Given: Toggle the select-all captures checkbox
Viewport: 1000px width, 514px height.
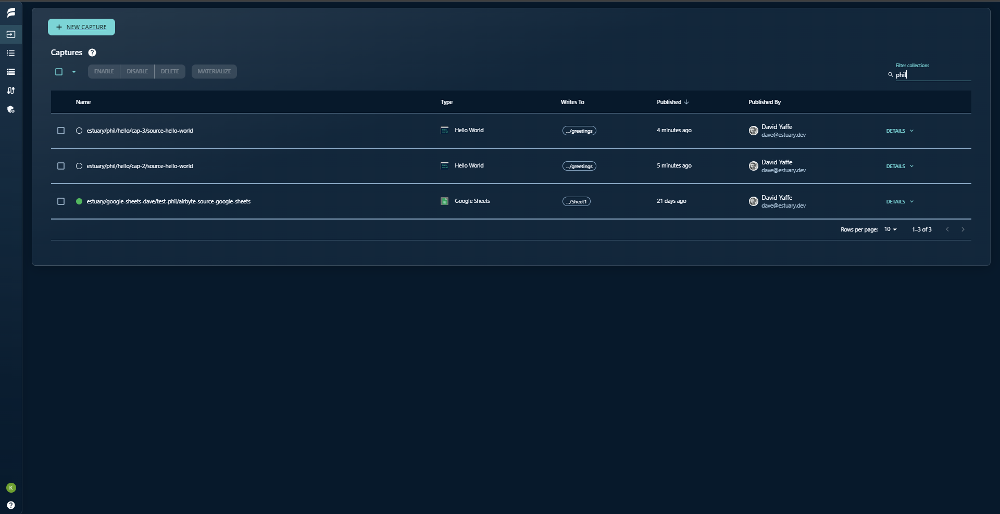Looking at the screenshot, I should 58,72.
